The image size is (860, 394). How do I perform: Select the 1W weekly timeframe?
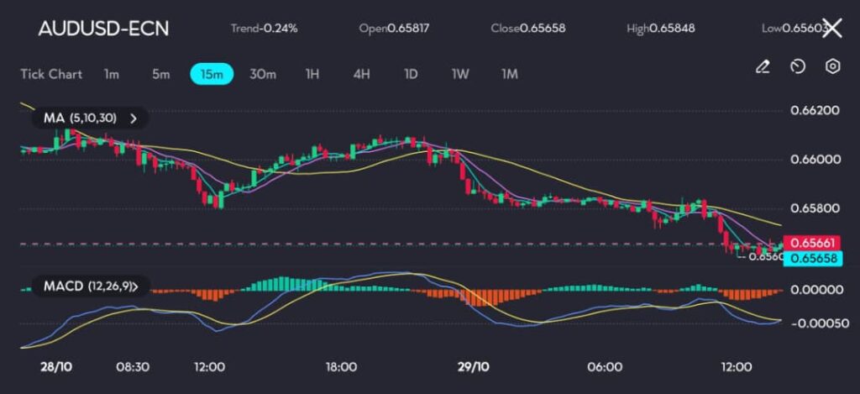[459, 74]
